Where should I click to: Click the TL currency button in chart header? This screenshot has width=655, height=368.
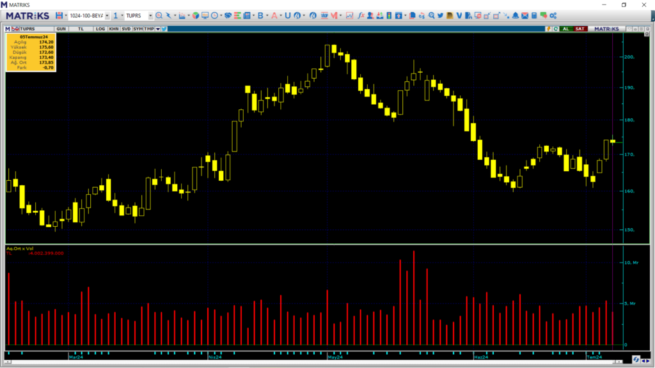click(81, 29)
